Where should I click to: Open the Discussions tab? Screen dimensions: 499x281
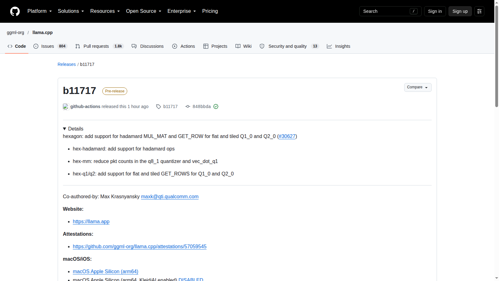click(148, 46)
